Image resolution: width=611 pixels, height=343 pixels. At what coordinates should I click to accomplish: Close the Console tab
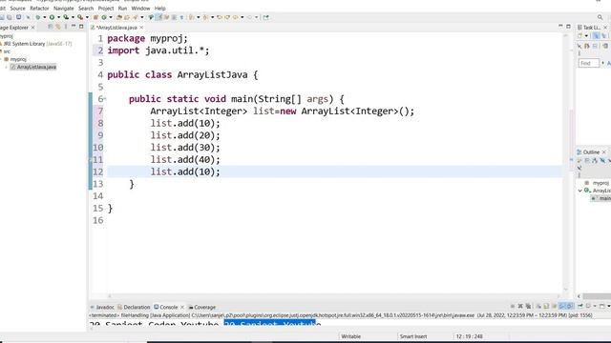tap(182, 307)
